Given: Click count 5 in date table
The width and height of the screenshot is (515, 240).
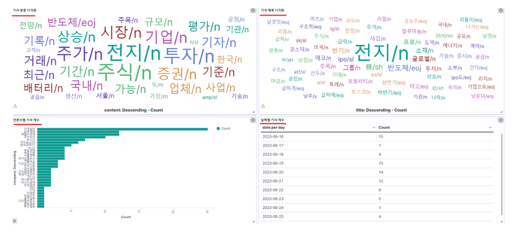Looking at the screenshot, I should click(x=380, y=198).
